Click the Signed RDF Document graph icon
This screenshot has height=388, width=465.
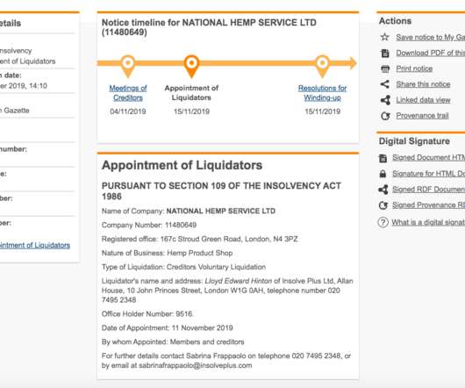[x=383, y=190]
